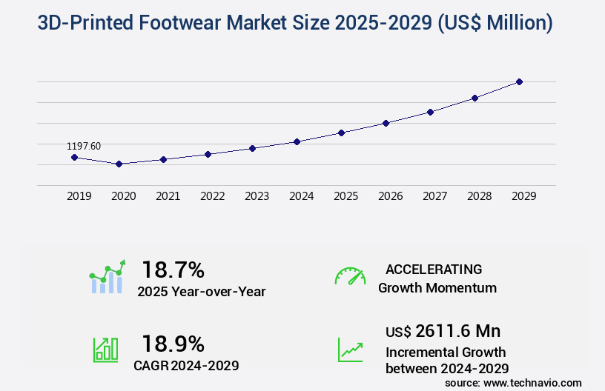
Task: Click the 2029 data point at the chart's peak
Action: pyautogui.click(x=519, y=81)
